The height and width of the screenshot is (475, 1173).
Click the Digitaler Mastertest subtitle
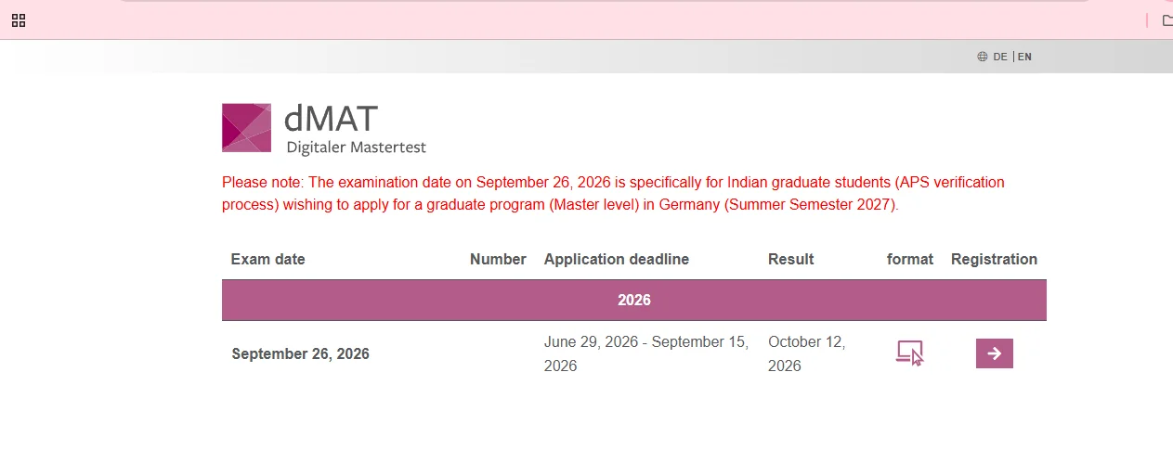[357, 147]
